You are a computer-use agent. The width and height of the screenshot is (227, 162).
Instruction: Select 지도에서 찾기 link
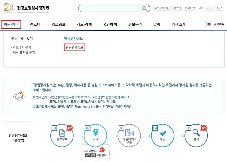click(22, 47)
